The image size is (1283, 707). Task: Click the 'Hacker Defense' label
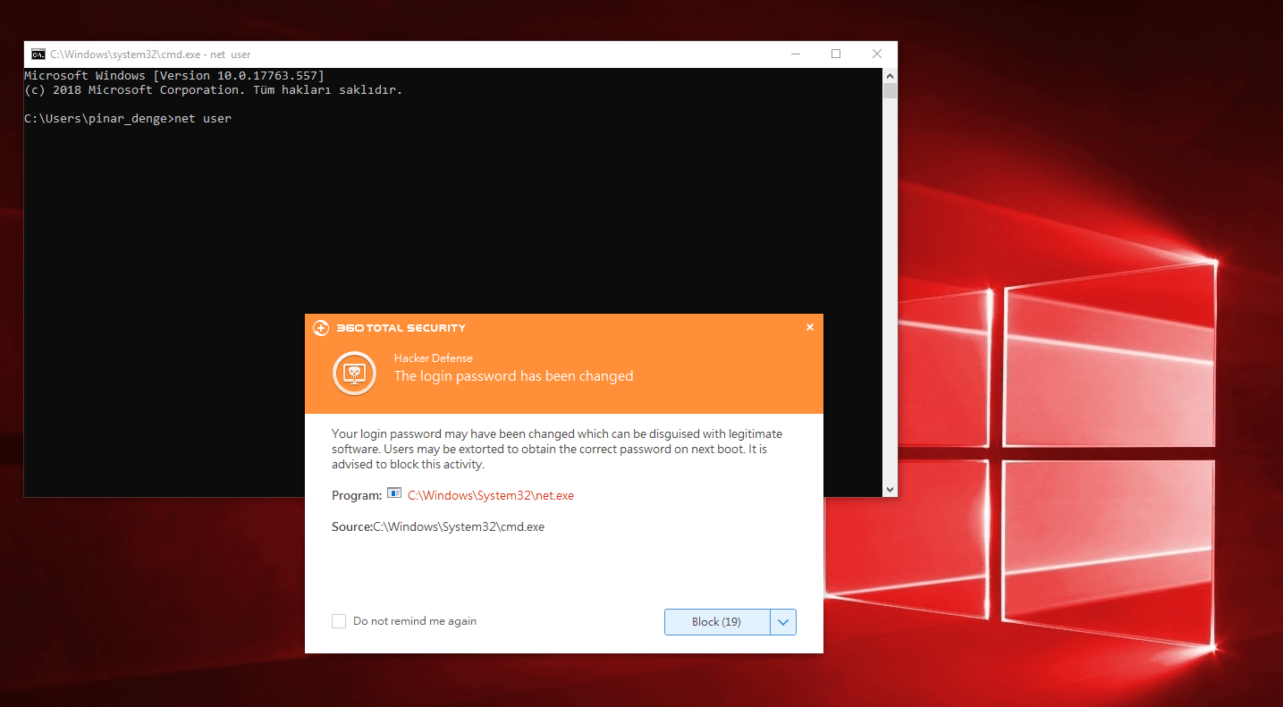click(x=434, y=358)
